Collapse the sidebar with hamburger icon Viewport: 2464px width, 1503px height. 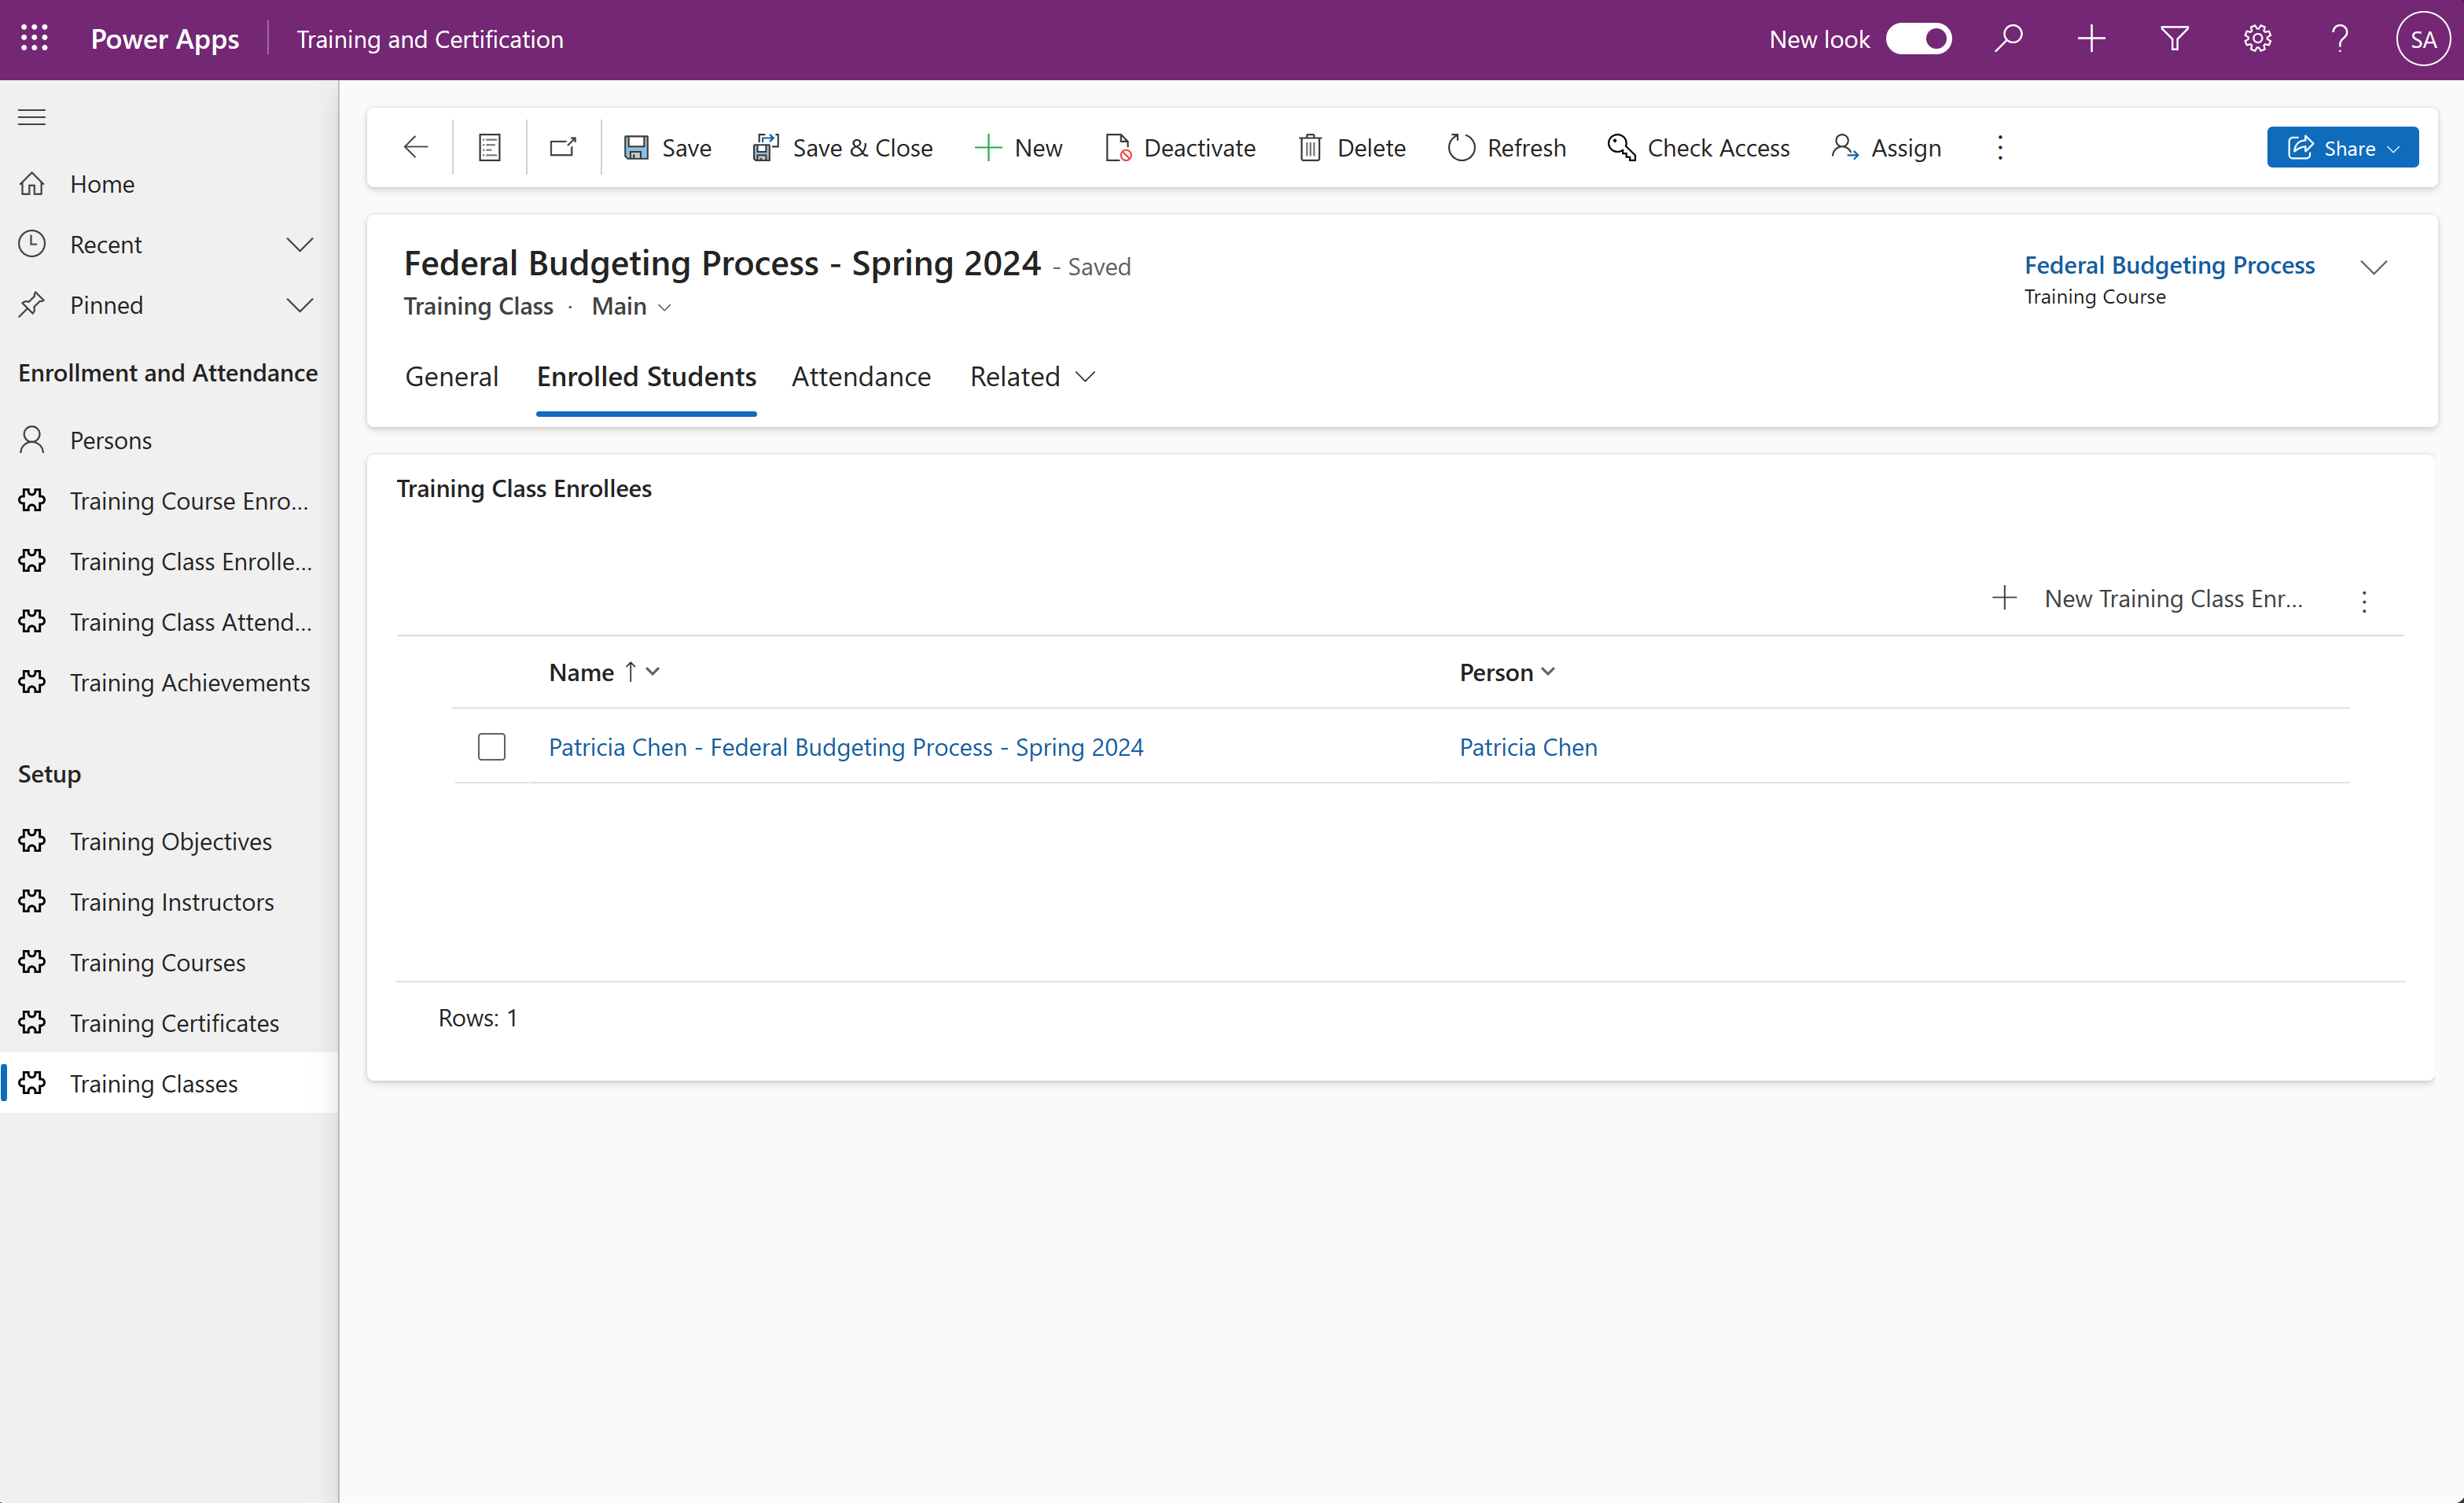(32, 117)
